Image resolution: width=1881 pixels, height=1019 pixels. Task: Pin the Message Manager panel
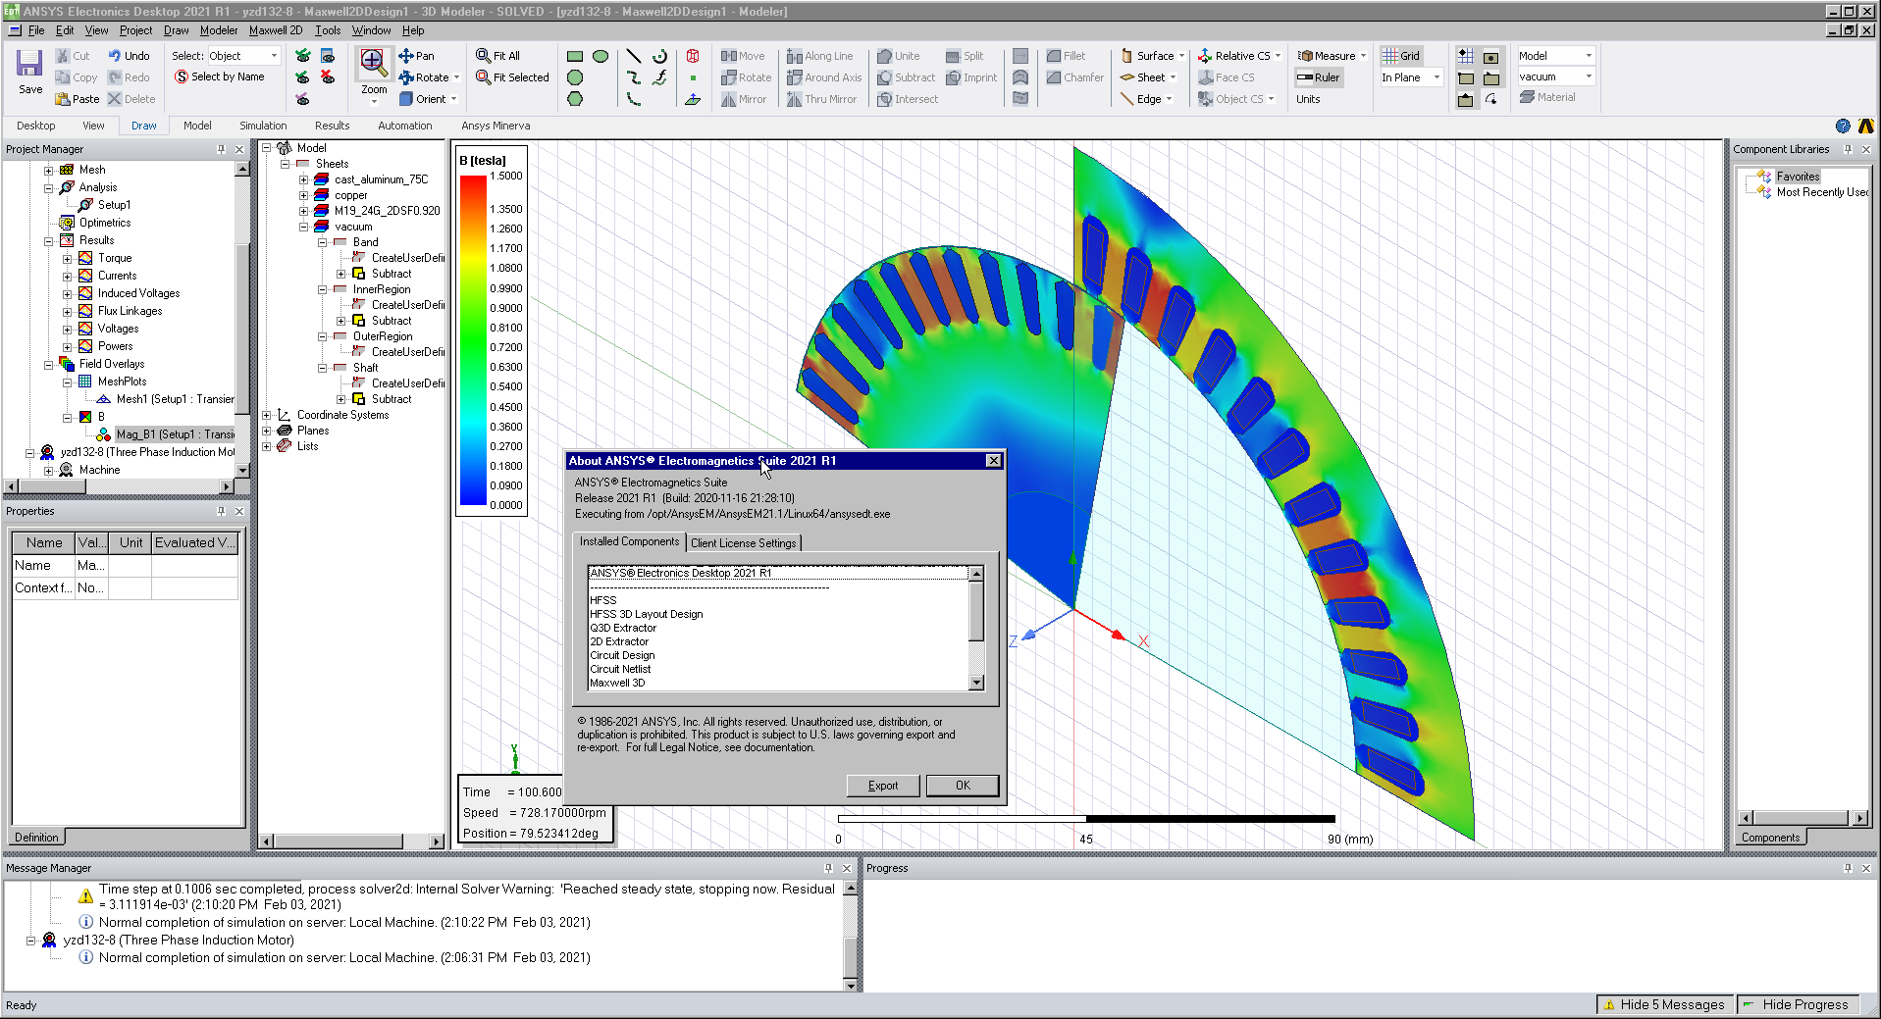pos(828,868)
